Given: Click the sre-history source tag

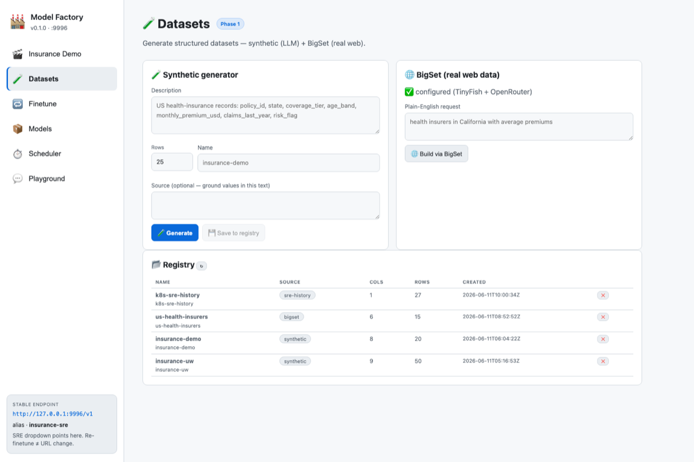Looking at the screenshot, I should [298, 295].
